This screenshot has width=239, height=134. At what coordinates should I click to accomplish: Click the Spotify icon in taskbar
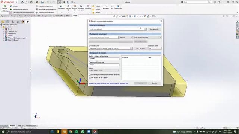(76, 131)
